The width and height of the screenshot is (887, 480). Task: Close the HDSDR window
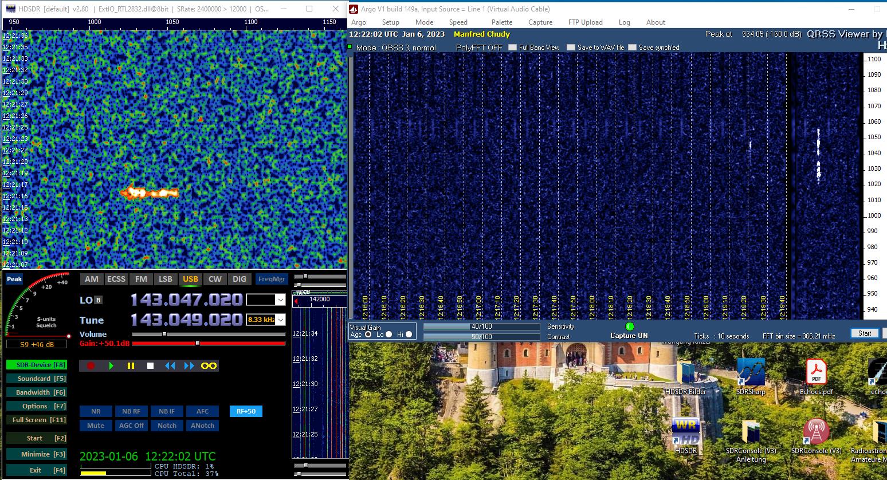click(x=336, y=9)
